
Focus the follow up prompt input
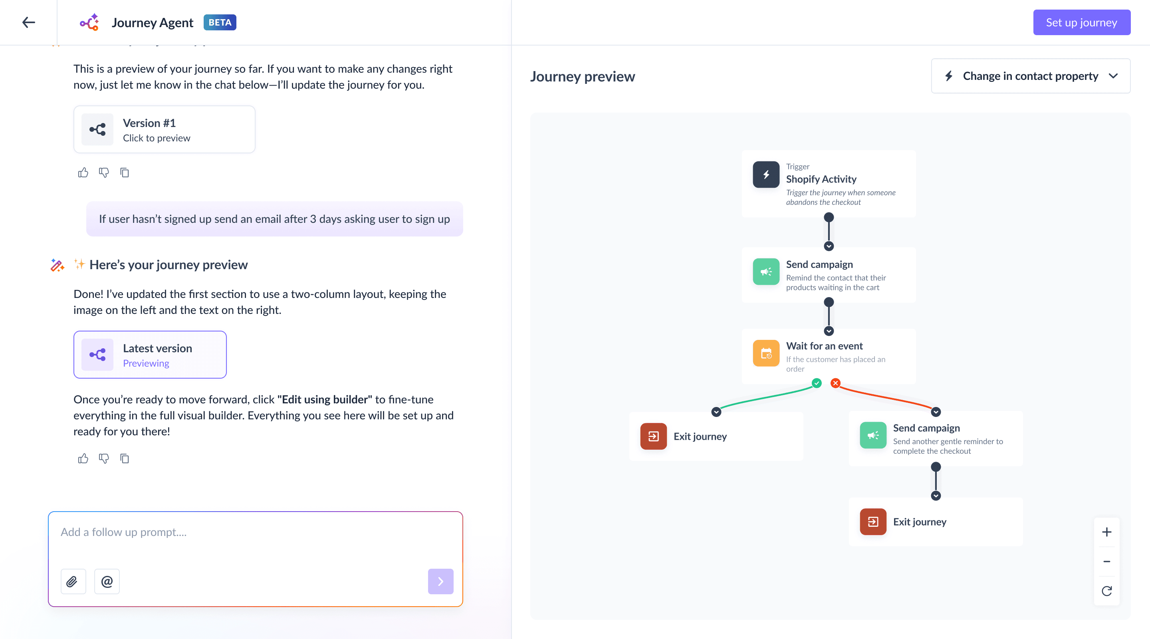click(255, 532)
